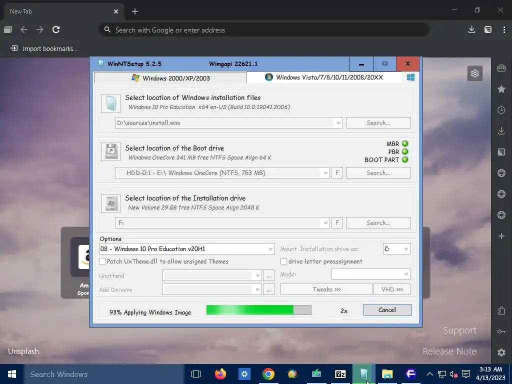Click the F button beside Installation drive
Screen dimensions: 512x384
tap(337, 222)
